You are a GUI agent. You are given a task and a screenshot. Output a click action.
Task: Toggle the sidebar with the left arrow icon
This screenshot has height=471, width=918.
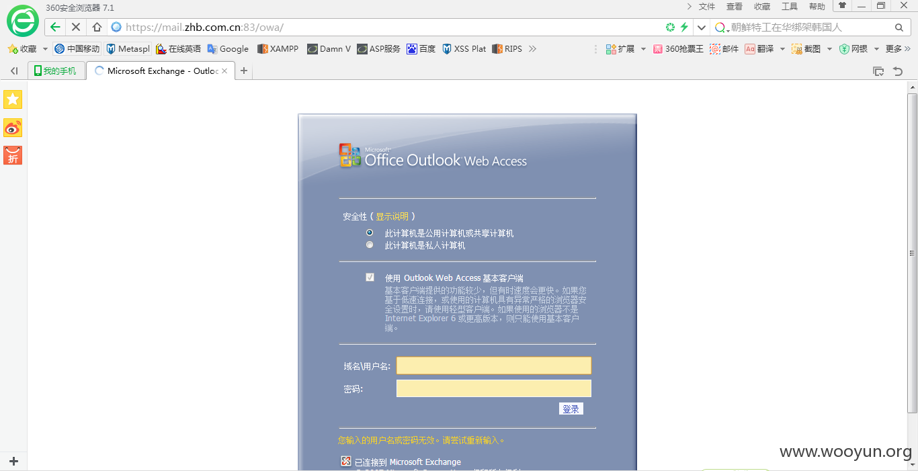(x=14, y=71)
